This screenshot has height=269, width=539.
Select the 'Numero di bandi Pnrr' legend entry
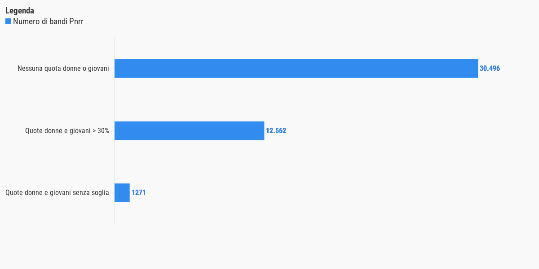coord(44,22)
